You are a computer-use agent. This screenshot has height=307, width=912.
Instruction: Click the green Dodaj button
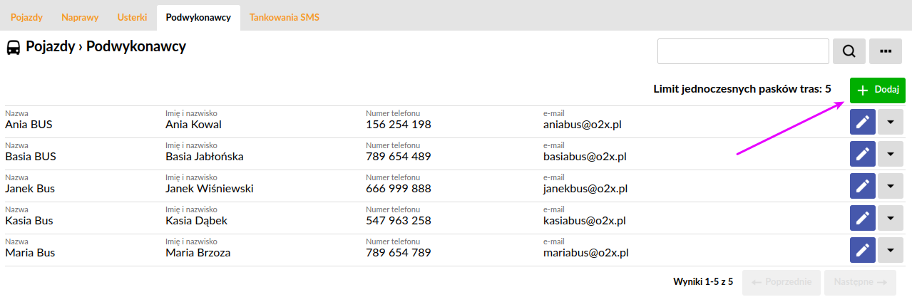[878, 90]
